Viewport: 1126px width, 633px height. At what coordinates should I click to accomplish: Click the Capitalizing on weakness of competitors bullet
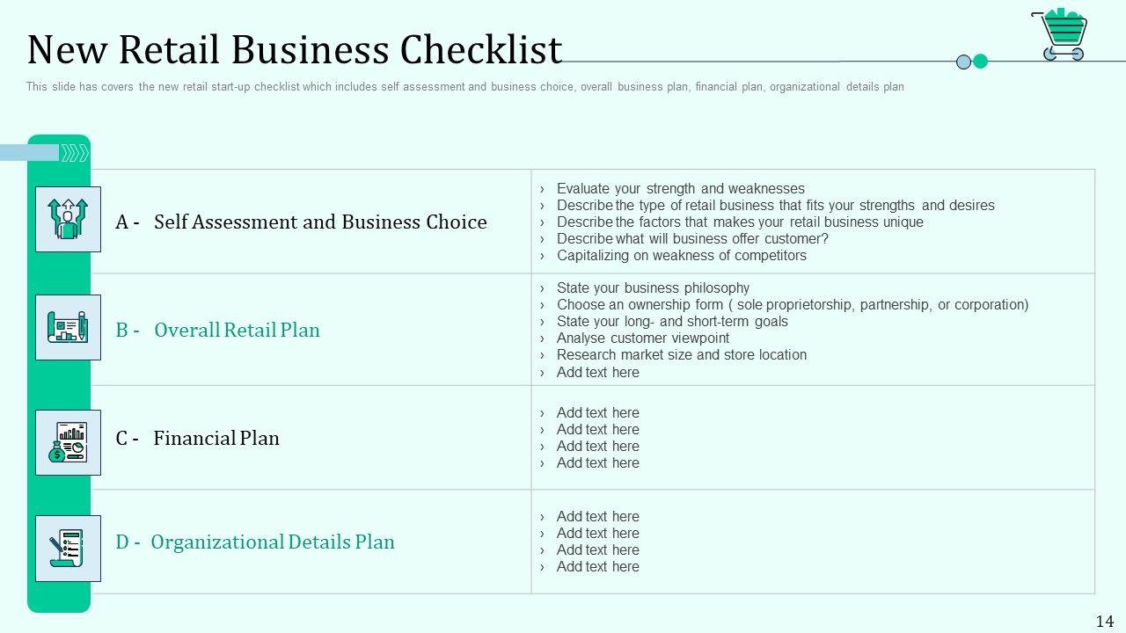coord(681,255)
